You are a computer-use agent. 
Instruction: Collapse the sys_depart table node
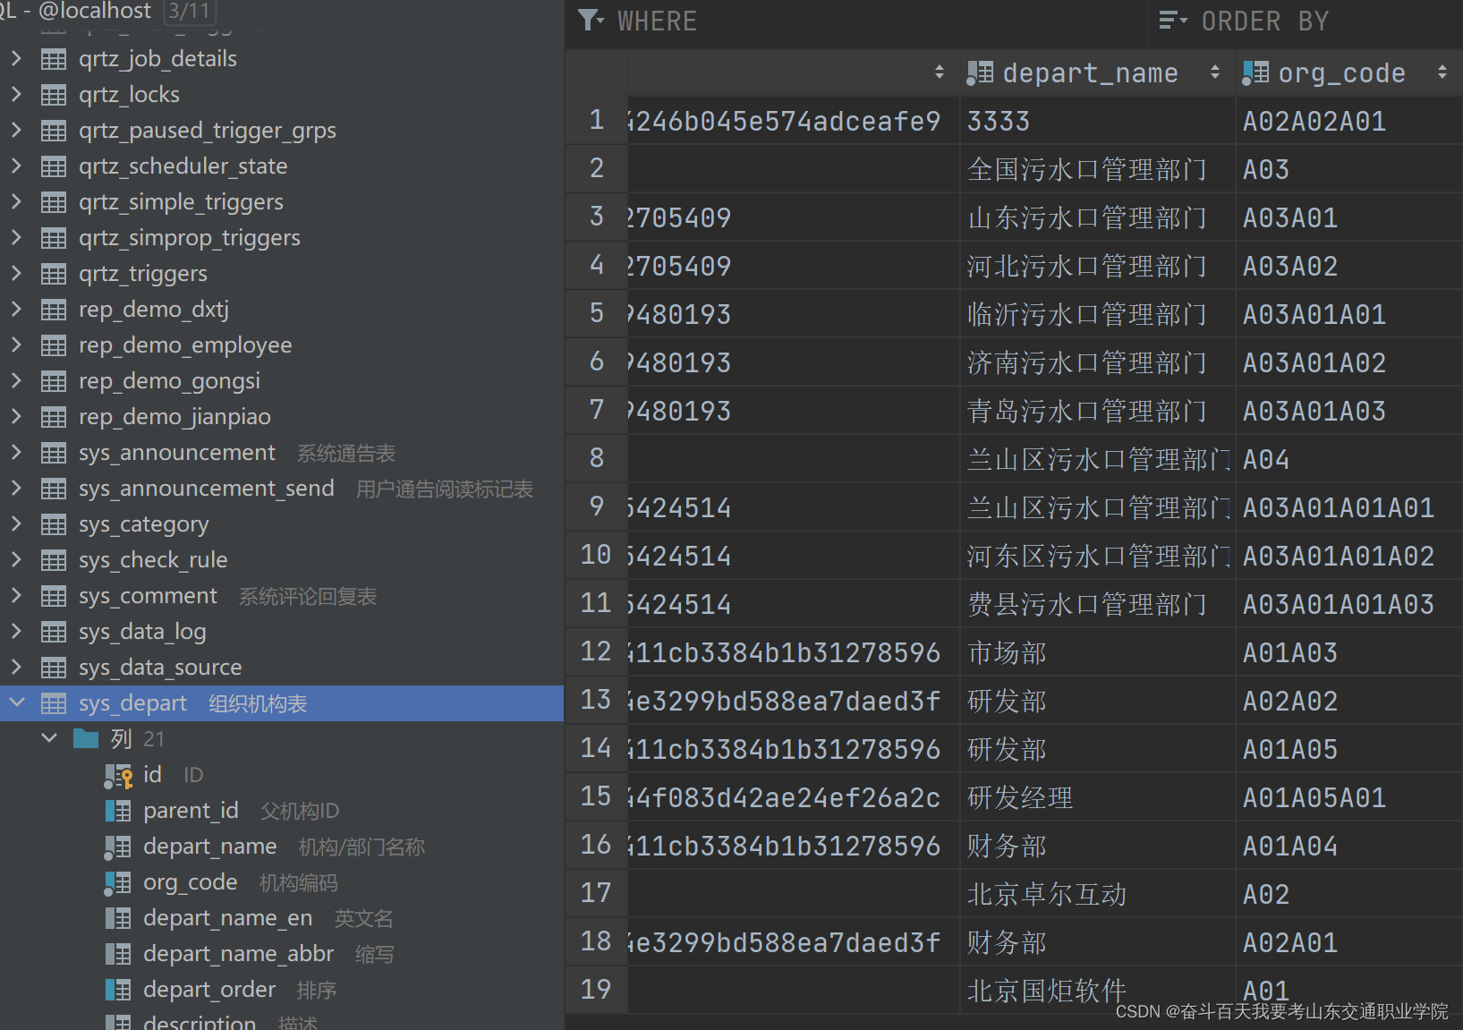16,702
